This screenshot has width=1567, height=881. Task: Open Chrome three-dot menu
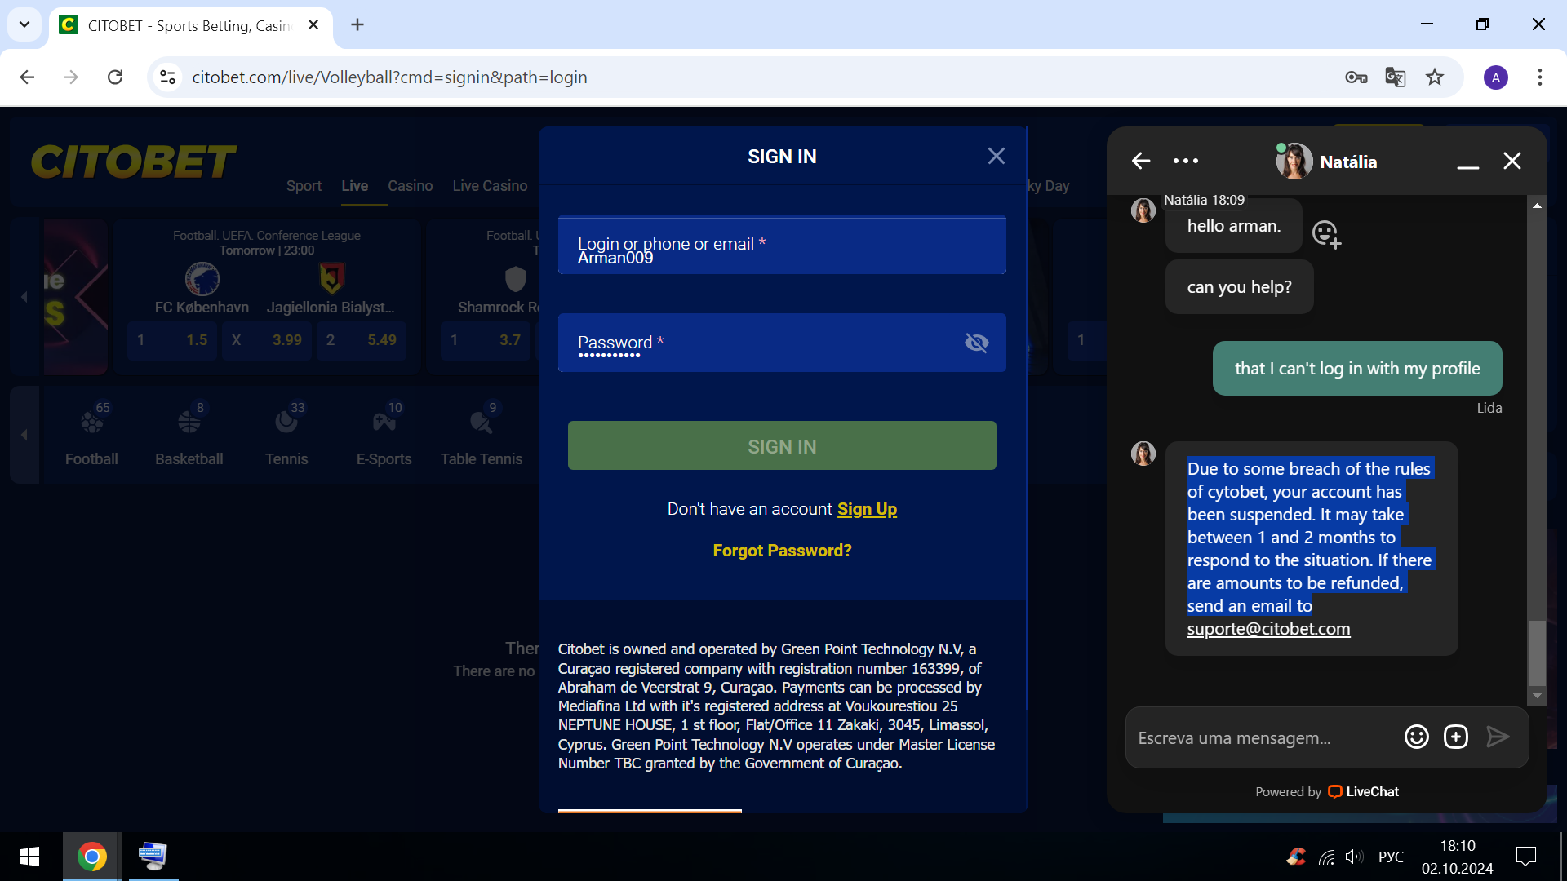1539,77
